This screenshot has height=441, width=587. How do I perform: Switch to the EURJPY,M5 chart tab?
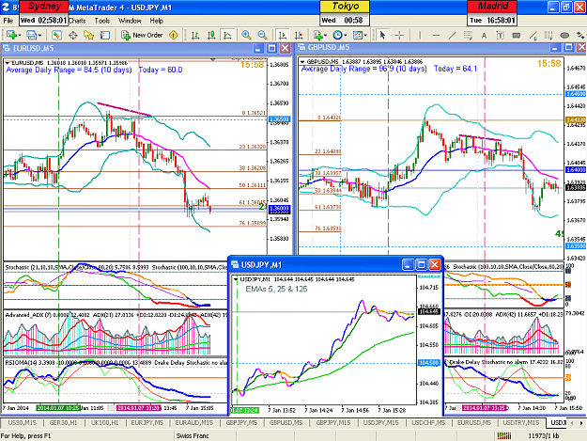(x=147, y=422)
